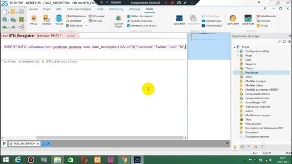
Task: Open WDAdminSaaS tool
Action: (x=212, y=26)
